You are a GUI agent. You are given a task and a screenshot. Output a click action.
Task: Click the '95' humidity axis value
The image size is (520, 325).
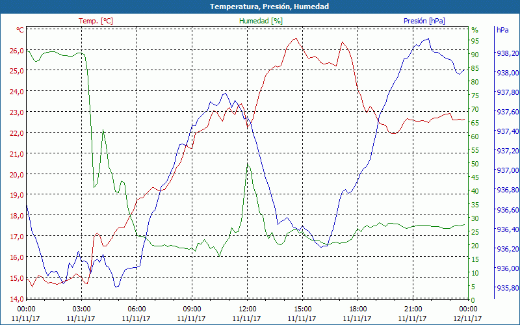475,41
